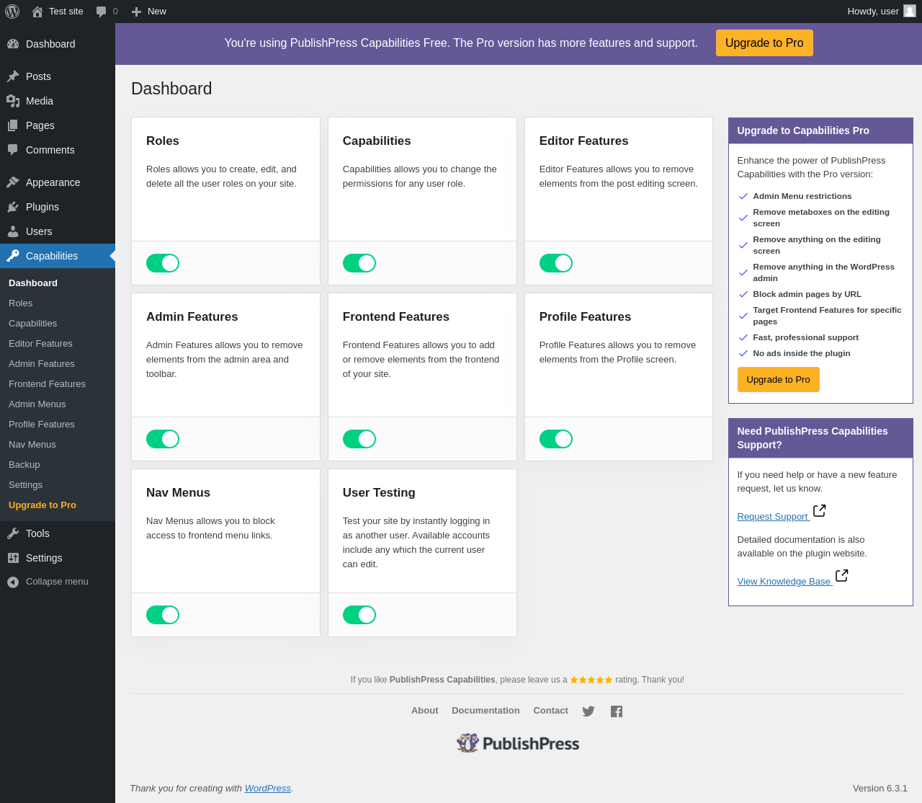Screen dimensions: 922x803
Task: Open Admin Features in sidebar submenu
Action: 41,364
